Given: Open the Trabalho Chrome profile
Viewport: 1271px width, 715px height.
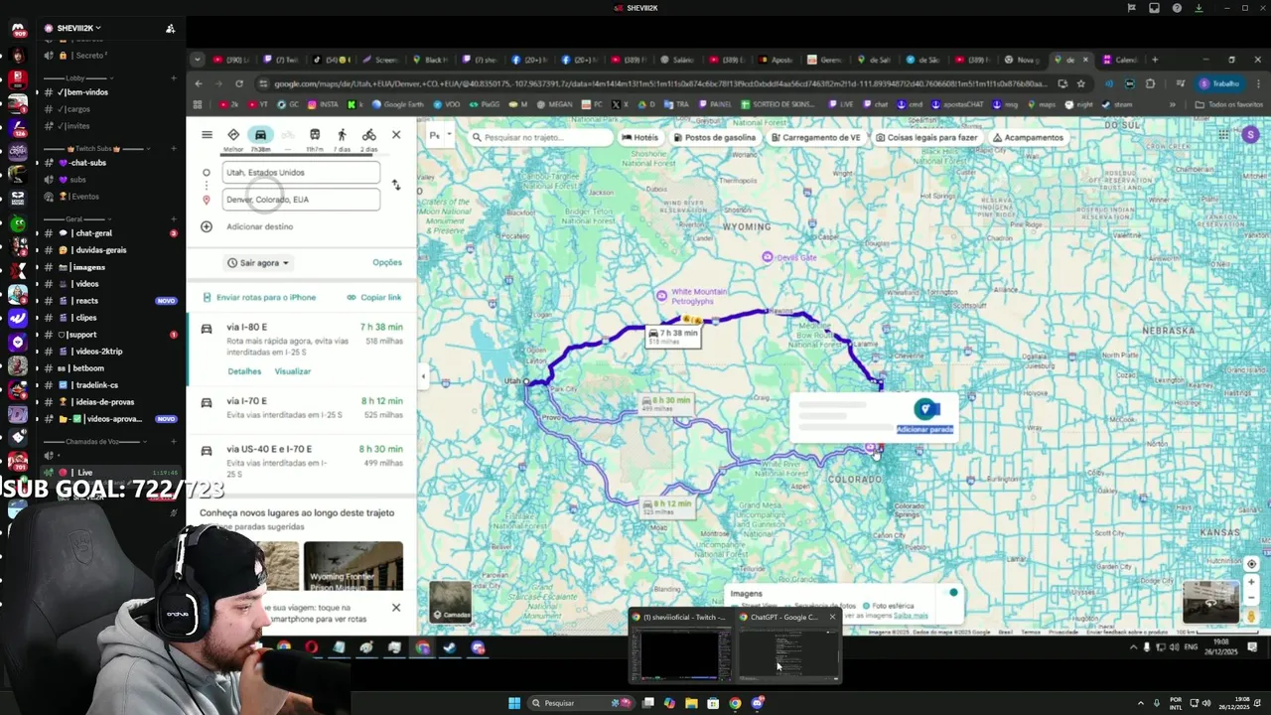Looking at the screenshot, I should 1219,83.
